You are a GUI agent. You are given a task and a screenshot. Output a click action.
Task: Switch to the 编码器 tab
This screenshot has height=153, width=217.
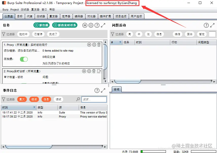(79, 16)
